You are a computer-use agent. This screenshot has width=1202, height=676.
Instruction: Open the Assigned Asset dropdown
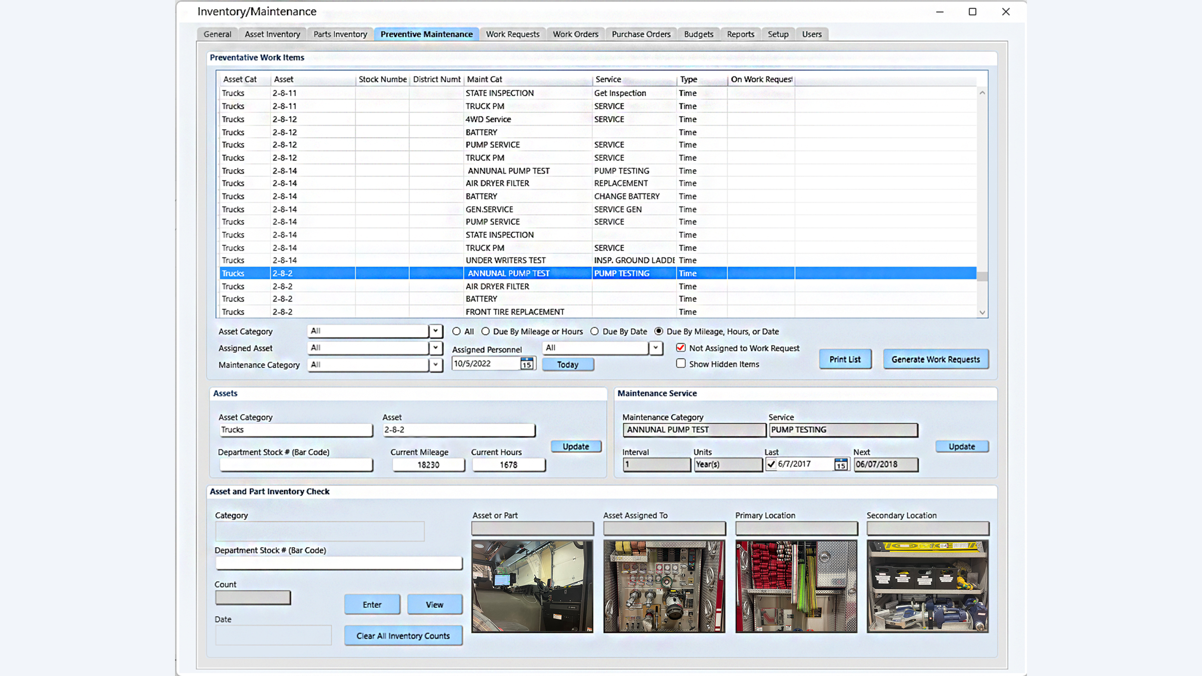435,348
